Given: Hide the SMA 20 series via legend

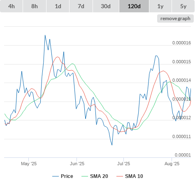Looking at the screenshot, I should 99,176.
